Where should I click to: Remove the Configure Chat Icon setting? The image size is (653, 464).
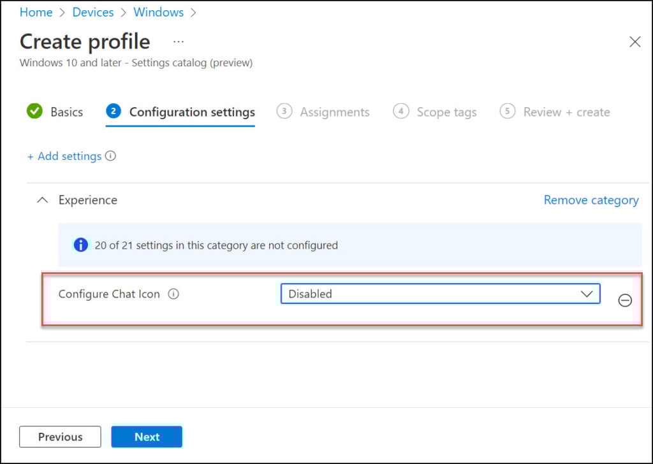click(x=625, y=300)
